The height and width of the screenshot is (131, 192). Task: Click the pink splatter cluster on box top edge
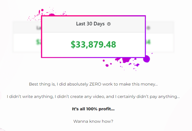point(52,15)
